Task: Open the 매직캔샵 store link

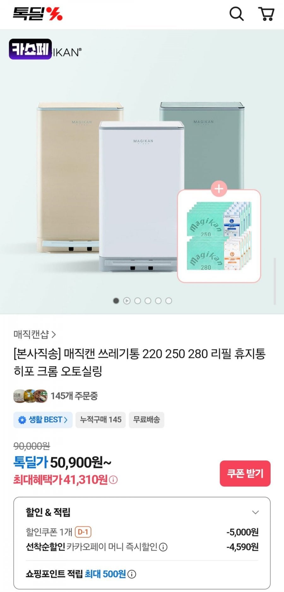Action: point(35,334)
